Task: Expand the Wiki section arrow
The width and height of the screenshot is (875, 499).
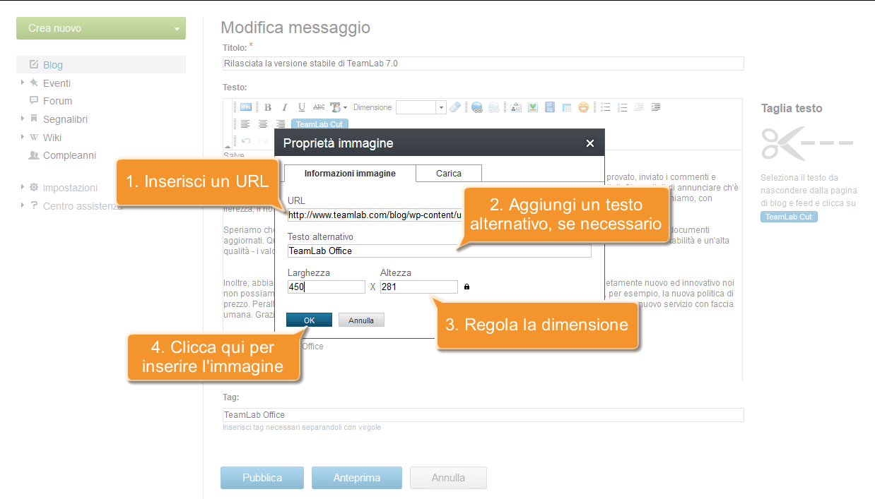Action: click(23, 137)
